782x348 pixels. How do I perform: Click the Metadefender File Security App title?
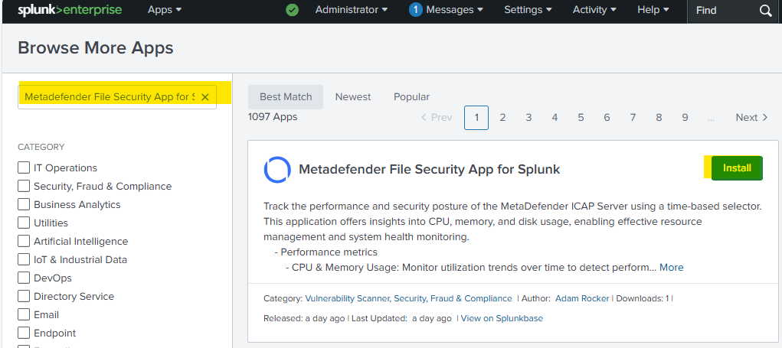[x=430, y=169]
